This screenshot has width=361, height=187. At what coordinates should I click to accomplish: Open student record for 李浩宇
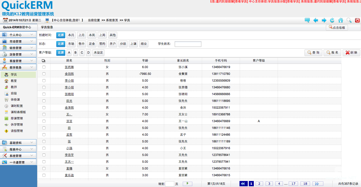pyautogui.click(x=69, y=155)
